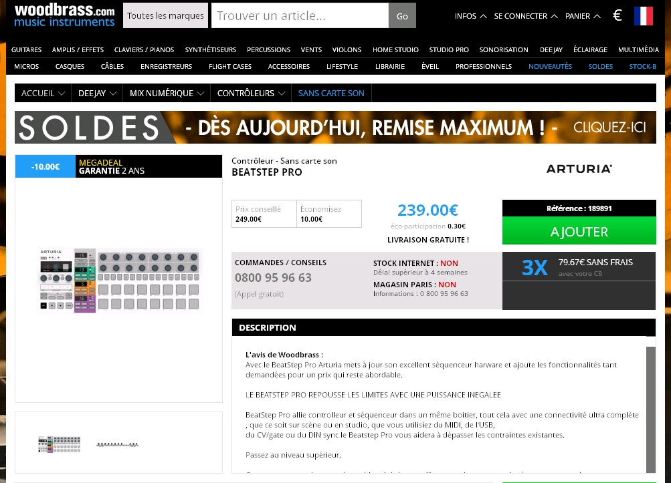This screenshot has height=483, width=671.
Task: Expand the MIX NUMÉRIQUE breadcrumb dropdown
Action: pos(167,93)
